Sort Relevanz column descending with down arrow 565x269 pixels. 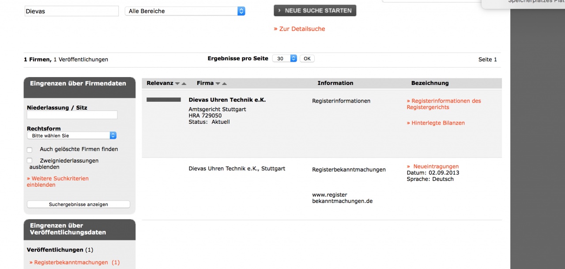click(x=177, y=84)
